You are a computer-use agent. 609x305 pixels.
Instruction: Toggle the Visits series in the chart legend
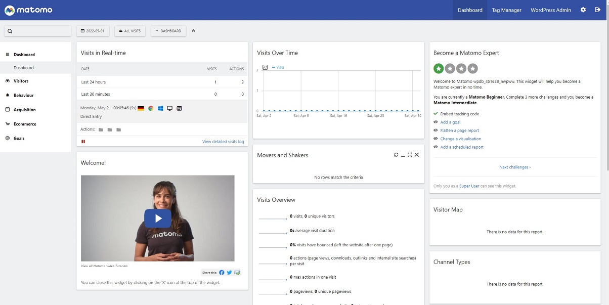click(278, 67)
